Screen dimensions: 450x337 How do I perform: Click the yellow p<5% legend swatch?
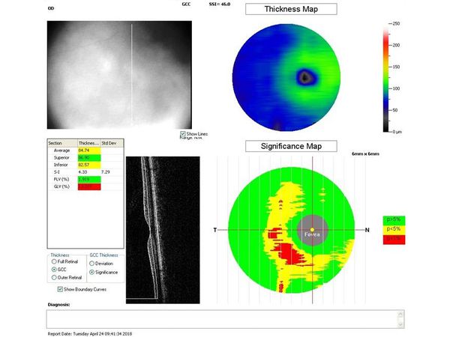[x=392, y=229]
